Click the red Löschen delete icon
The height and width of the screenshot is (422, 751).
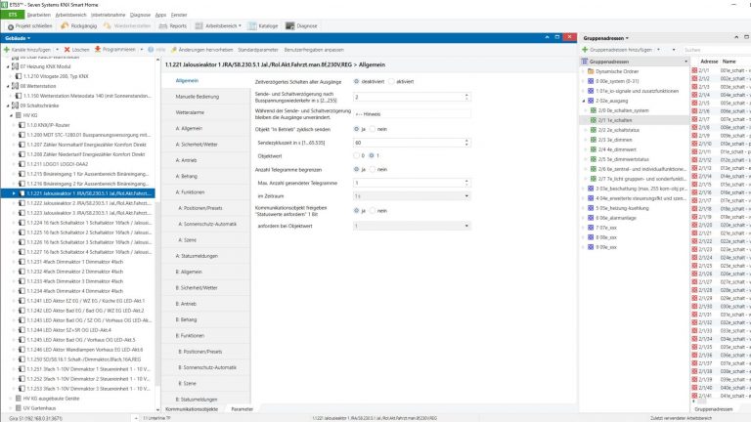click(66, 48)
